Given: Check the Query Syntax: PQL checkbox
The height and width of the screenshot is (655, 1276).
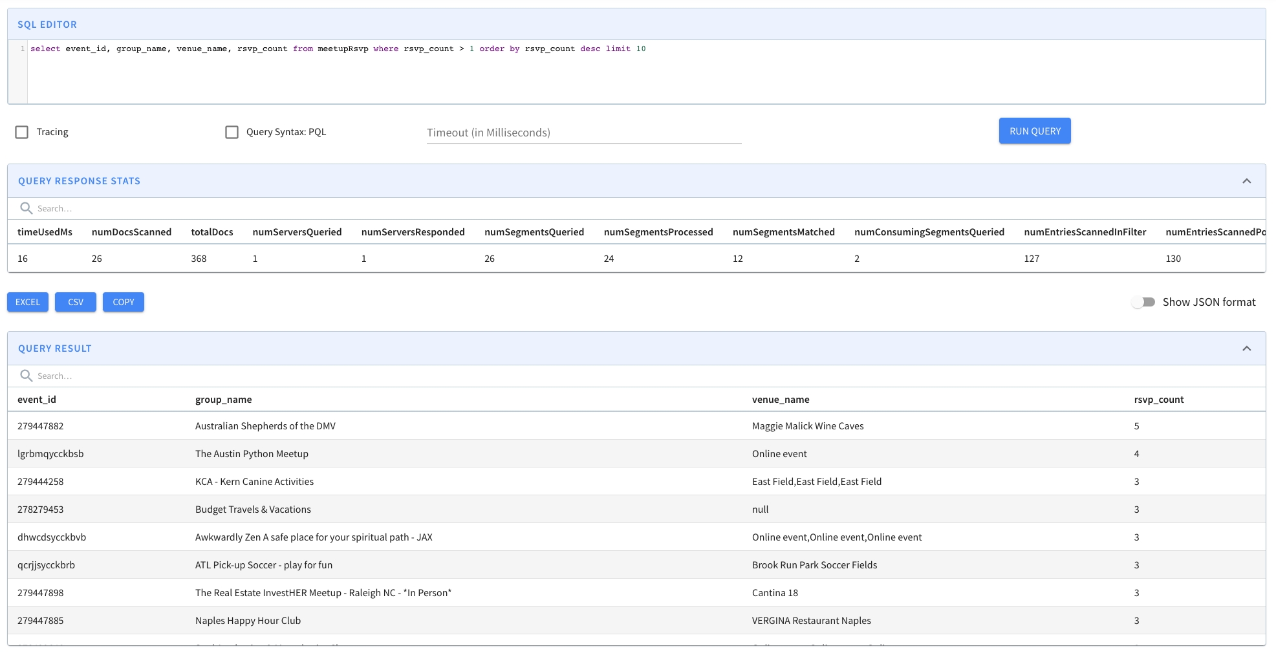Looking at the screenshot, I should pyautogui.click(x=232, y=132).
